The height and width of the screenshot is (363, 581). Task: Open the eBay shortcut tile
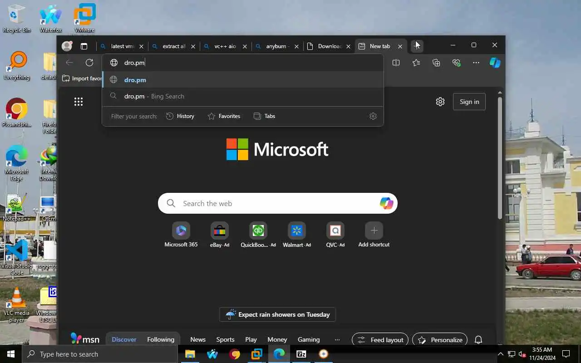tap(220, 235)
